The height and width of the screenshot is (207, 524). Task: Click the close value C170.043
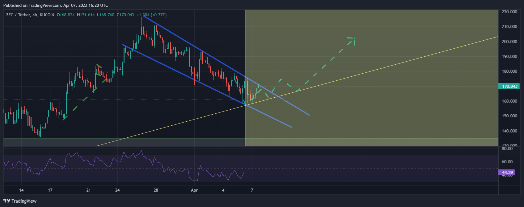[125, 15]
